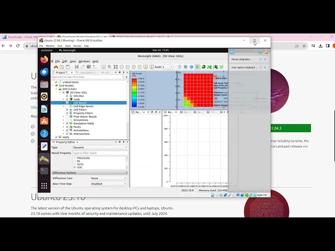
Task: Enable the Flow Vector Result checkbox
Action: [68, 117]
